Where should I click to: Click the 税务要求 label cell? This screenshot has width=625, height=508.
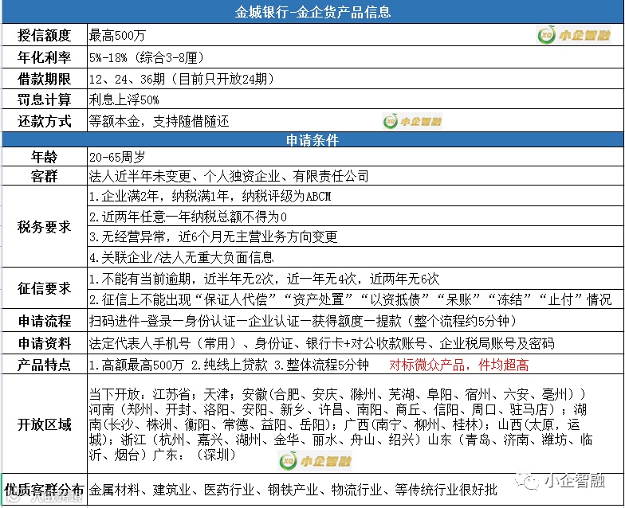coord(45,226)
